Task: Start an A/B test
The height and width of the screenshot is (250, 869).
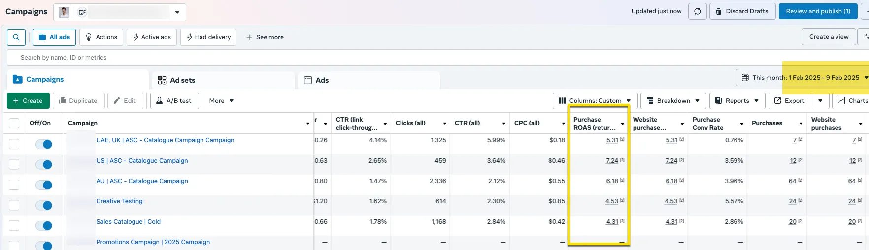Action: [x=174, y=101]
